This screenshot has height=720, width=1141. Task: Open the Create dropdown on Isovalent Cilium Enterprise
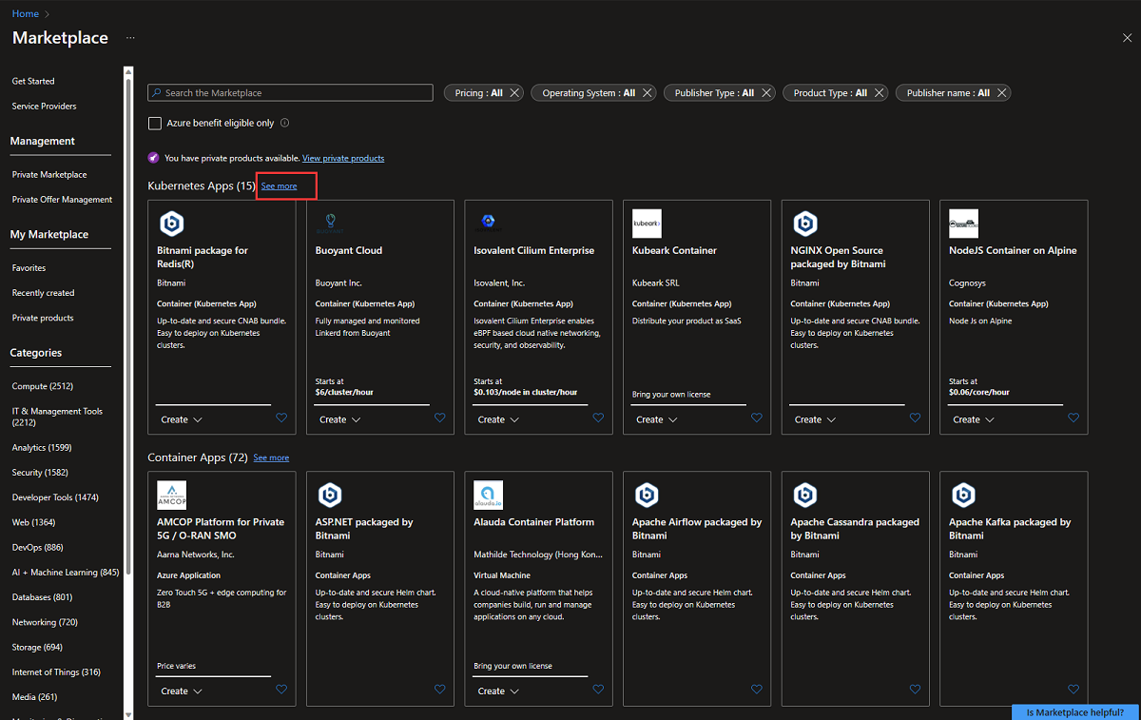tap(497, 418)
